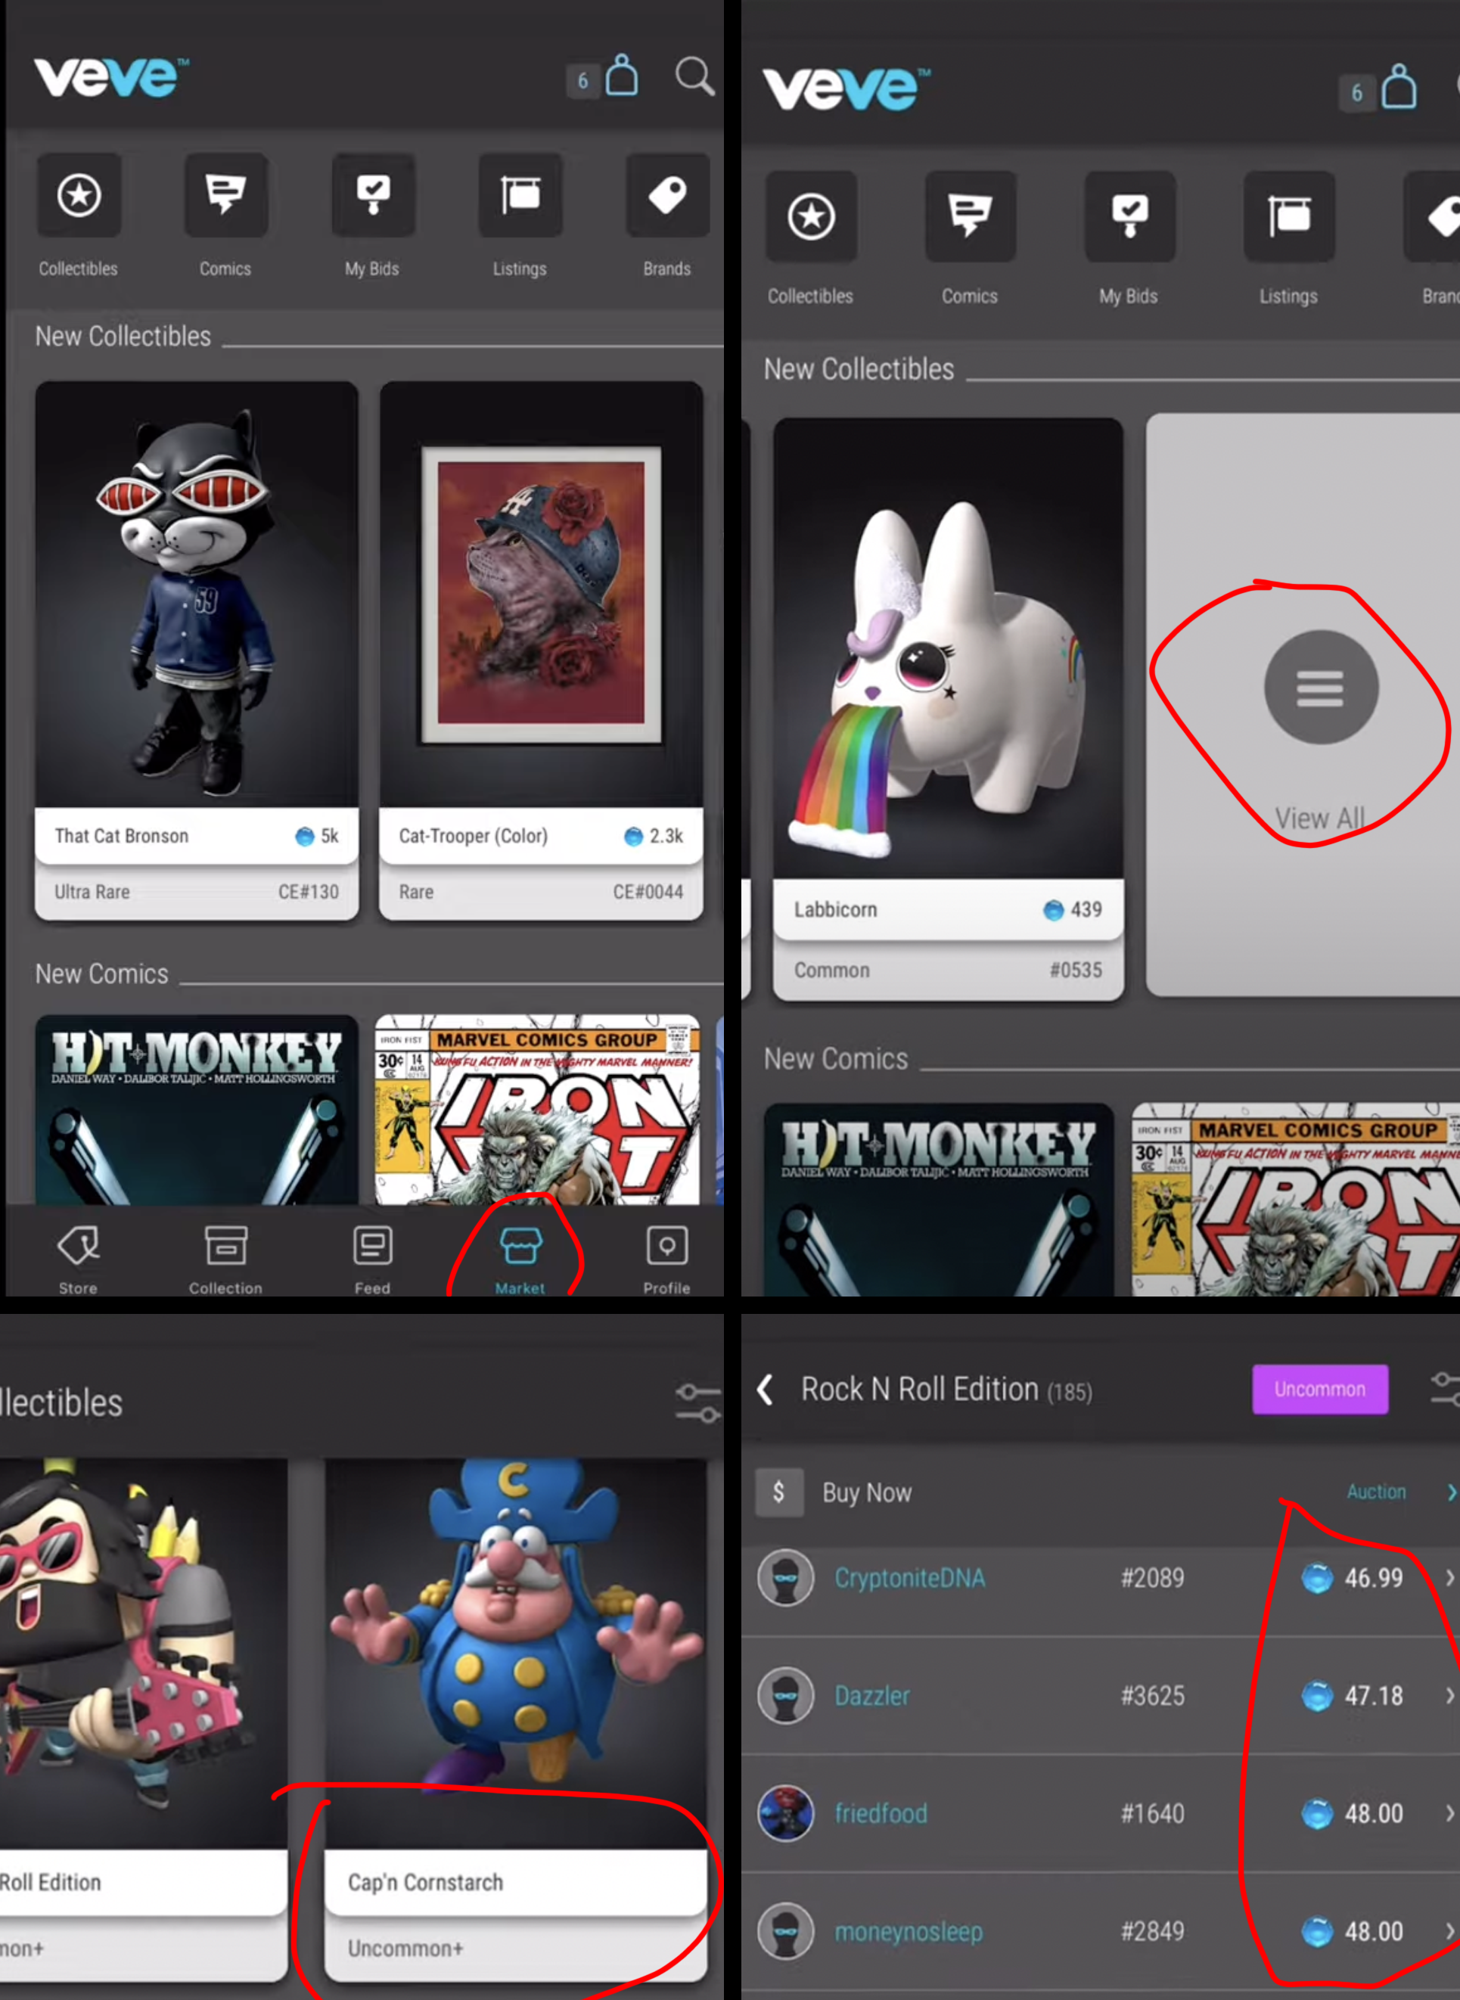The width and height of the screenshot is (1460, 2000).
Task: Open the Dazzler seller profile name
Action: tap(872, 1695)
